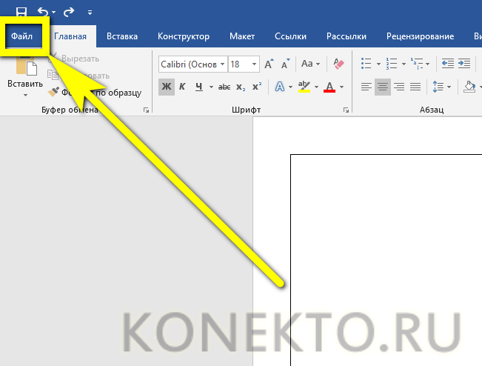Open the Файл tab

[21, 36]
